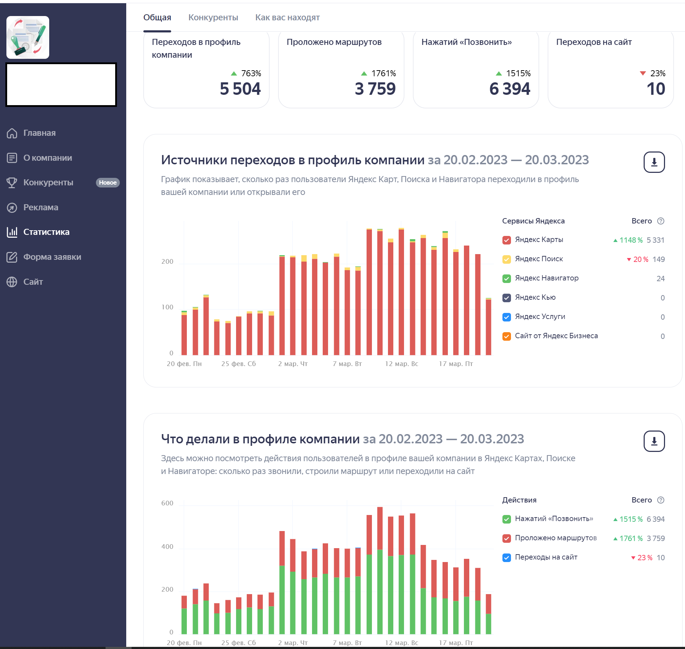
Task: Click the Конкуренты trophy icon
Action: coord(12,182)
